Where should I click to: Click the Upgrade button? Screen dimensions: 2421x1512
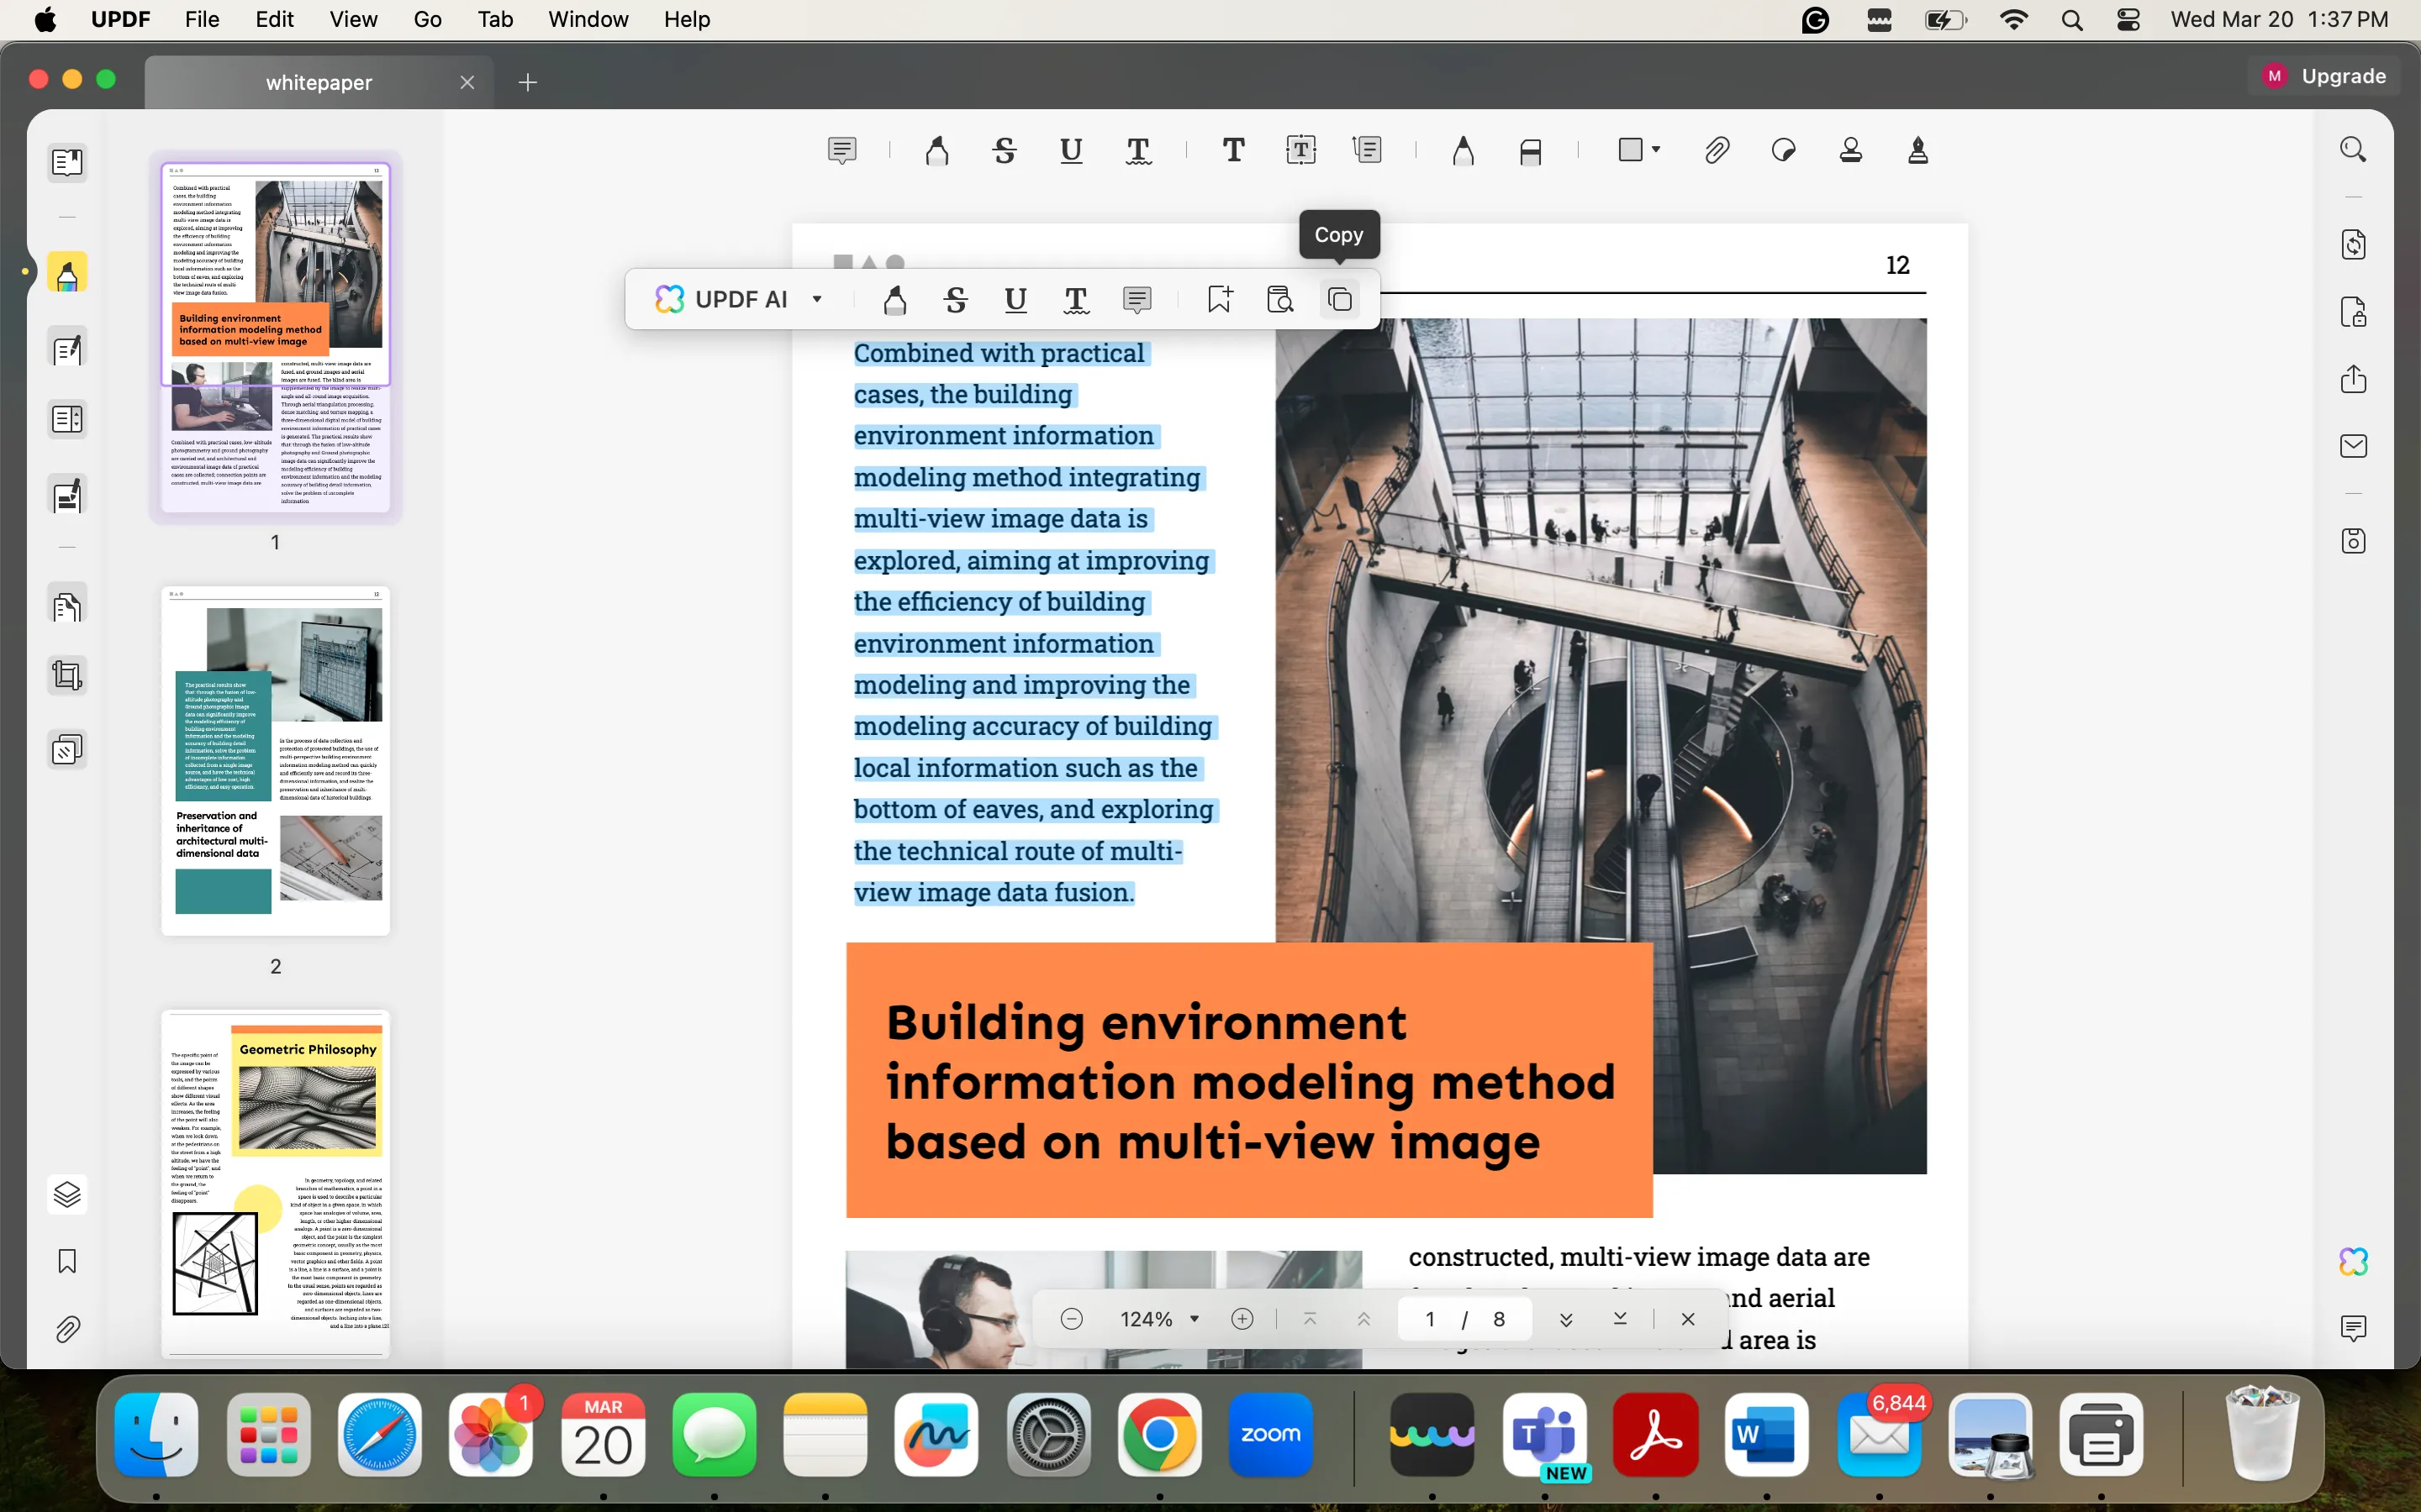[2326, 76]
